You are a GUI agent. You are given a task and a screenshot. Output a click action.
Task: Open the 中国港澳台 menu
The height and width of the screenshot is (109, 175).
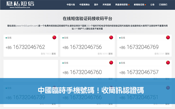(84, 5)
